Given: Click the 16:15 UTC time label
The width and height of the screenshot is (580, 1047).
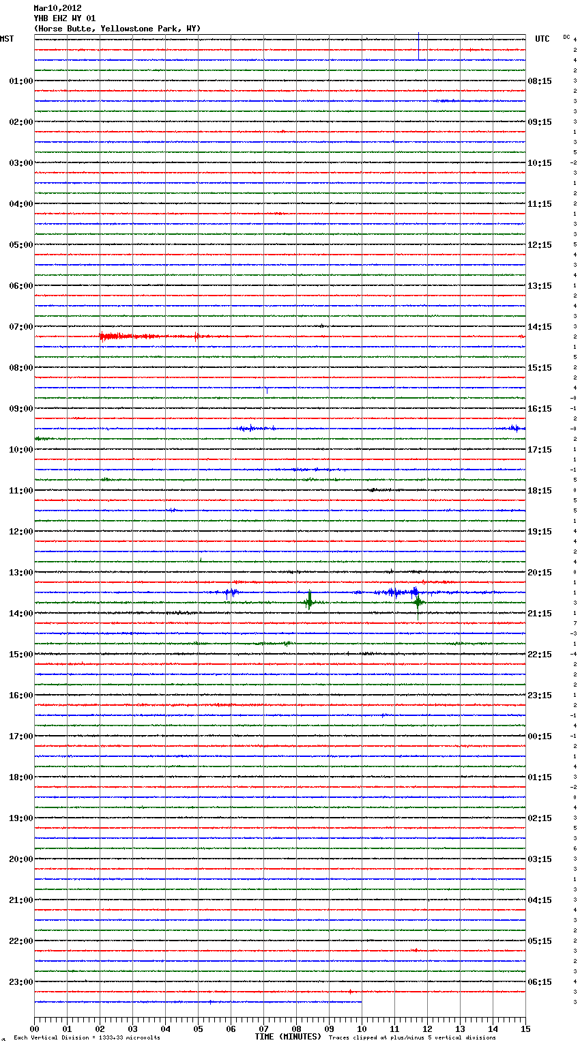Looking at the screenshot, I should pos(540,409).
